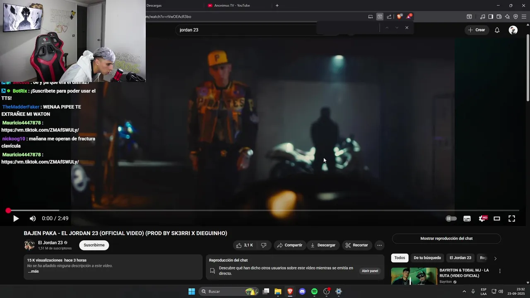Open Brave Shields lion icon
This screenshot has height=298, width=530.
399,17
